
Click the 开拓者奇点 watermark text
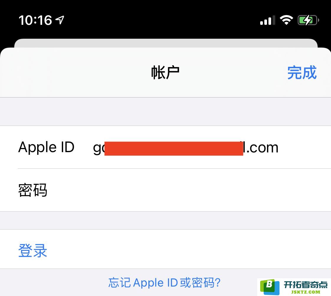pyautogui.click(x=305, y=284)
